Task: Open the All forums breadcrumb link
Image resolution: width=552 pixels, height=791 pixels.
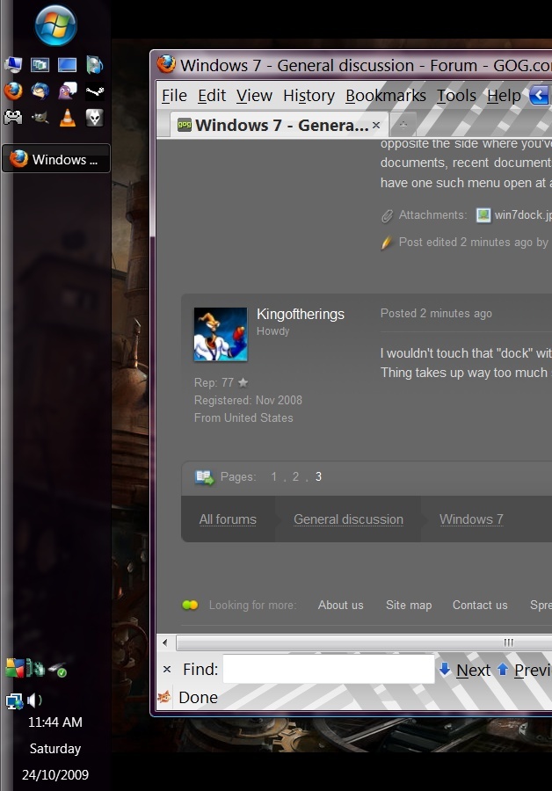Action: tap(228, 519)
